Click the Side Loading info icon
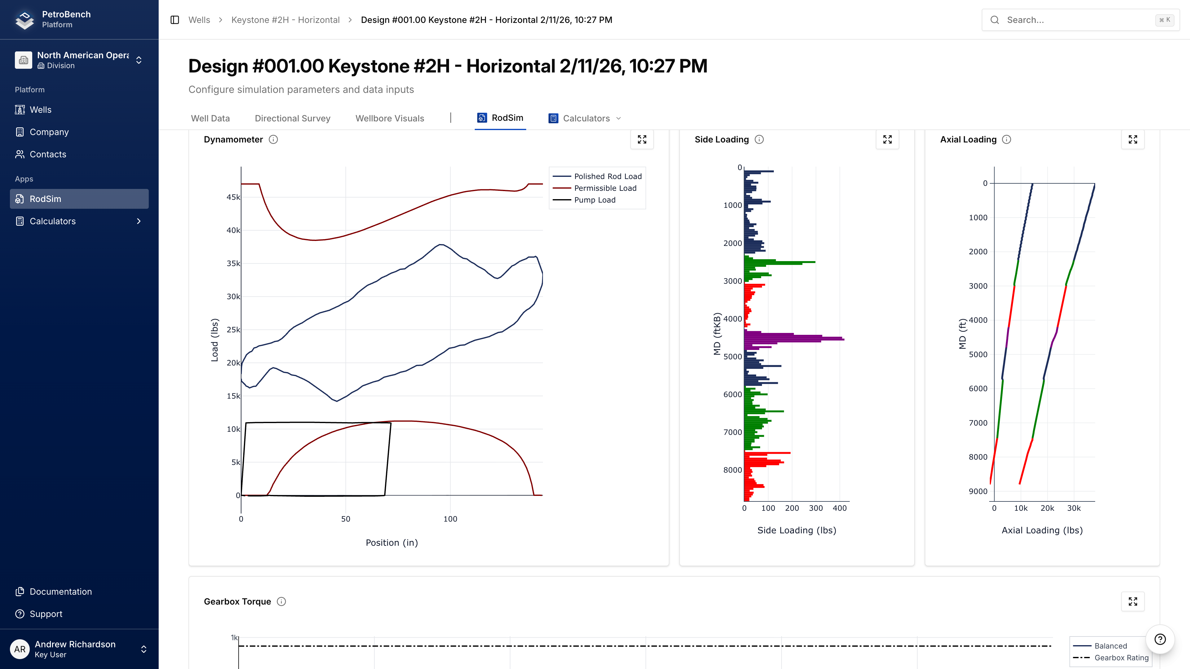This screenshot has height=669, width=1190. [760, 139]
